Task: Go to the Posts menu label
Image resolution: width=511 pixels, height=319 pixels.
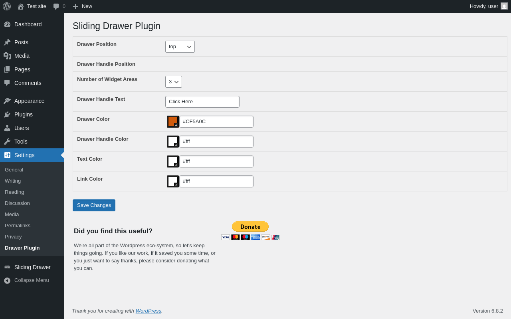Action: pos(21,42)
